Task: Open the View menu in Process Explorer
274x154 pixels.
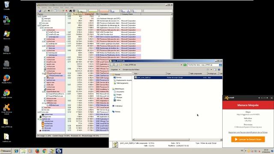Action: click(50, 8)
